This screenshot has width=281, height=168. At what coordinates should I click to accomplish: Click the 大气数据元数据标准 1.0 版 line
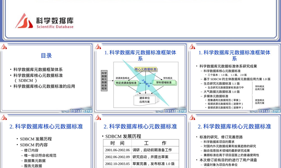221,92
